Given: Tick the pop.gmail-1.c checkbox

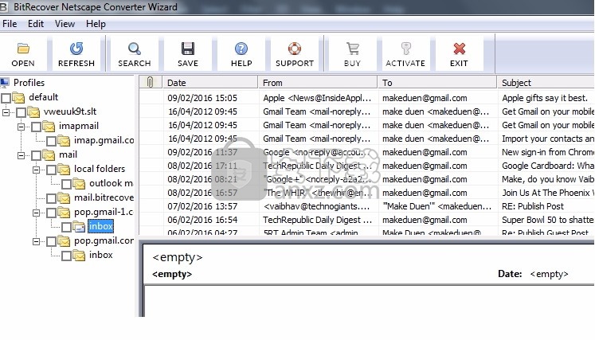Looking at the screenshot, I should tap(51, 213).
